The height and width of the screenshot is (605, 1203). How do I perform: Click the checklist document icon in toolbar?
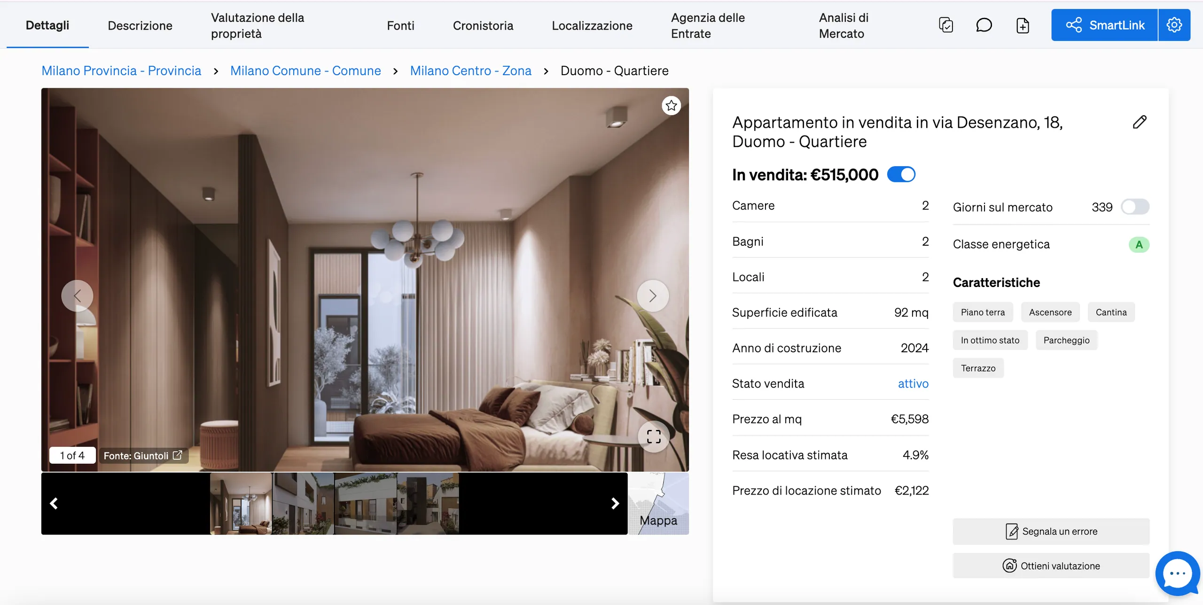(x=945, y=25)
